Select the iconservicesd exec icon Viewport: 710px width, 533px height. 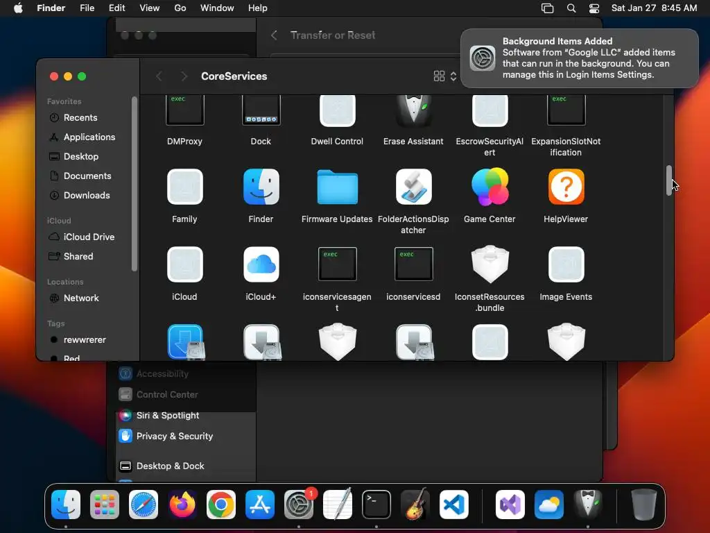click(413, 264)
